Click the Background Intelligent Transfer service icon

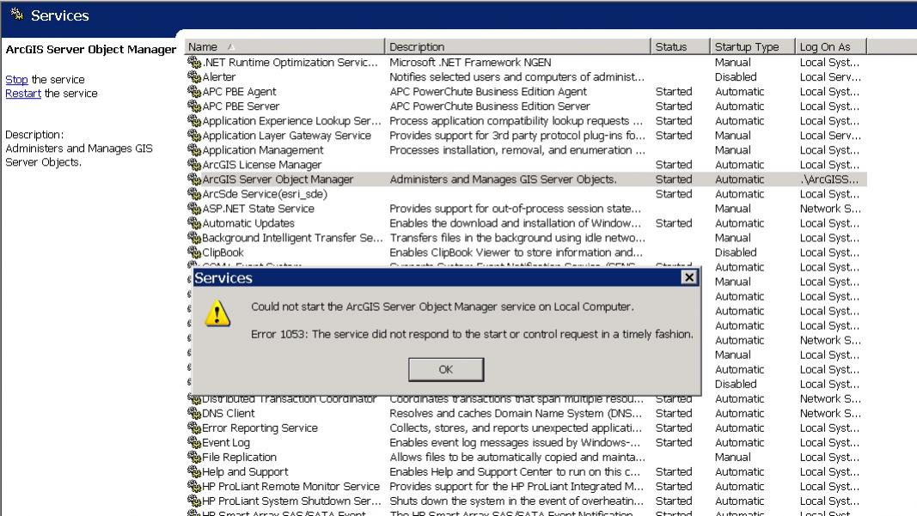194,237
